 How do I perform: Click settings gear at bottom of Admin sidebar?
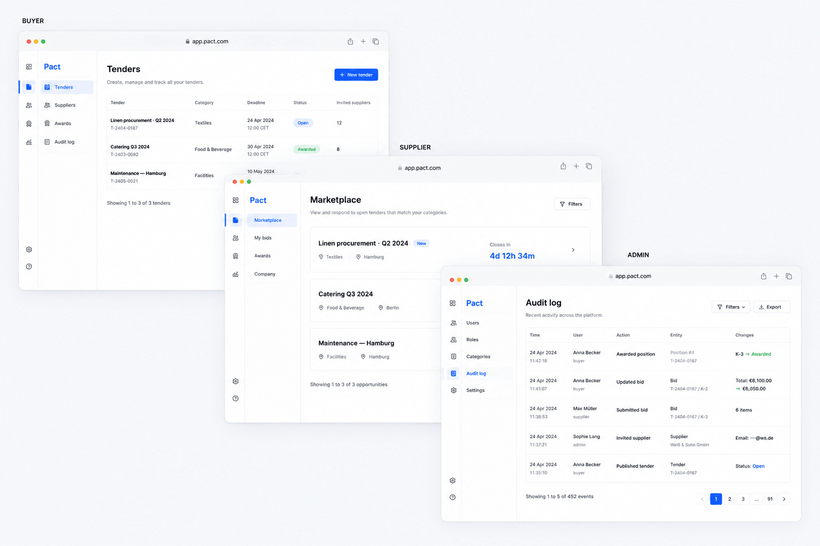(x=453, y=480)
